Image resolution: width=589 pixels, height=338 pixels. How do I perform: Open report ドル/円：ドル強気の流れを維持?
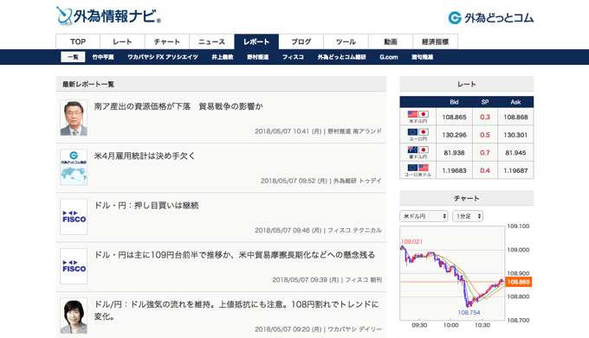click(x=236, y=310)
